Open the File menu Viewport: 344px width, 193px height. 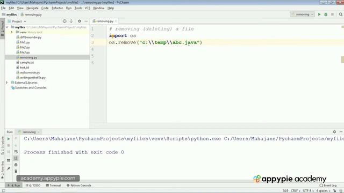click(x=3, y=8)
